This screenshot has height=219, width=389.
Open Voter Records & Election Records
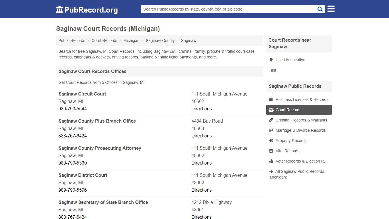(302, 161)
